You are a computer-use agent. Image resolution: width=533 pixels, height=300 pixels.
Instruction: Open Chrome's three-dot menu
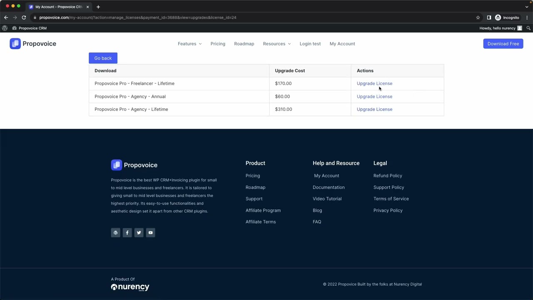pos(527,17)
